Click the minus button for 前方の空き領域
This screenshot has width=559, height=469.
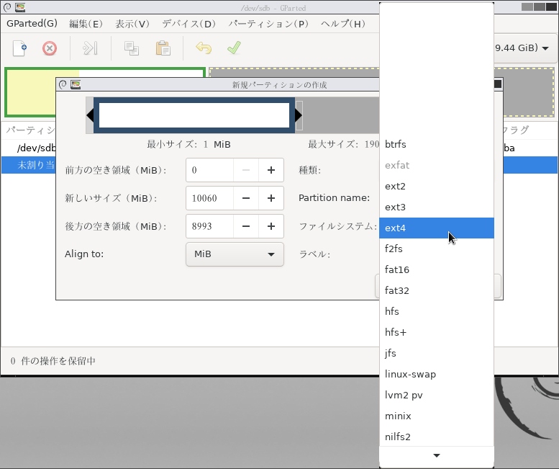[x=246, y=170]
